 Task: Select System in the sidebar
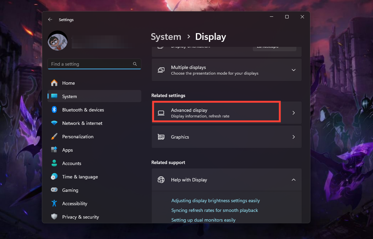pos(94,96)
